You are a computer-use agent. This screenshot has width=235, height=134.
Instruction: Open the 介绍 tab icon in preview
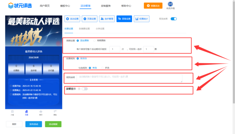12,112
